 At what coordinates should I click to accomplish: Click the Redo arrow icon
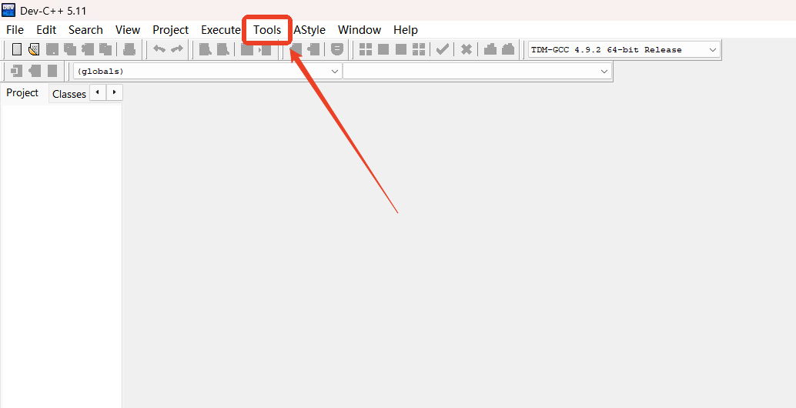(176, 49)
